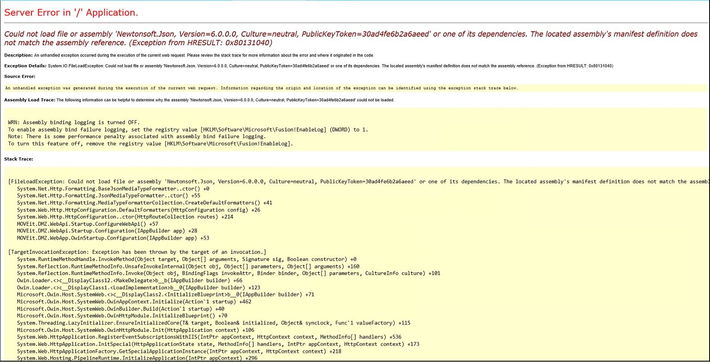The width and height of the screenshot is (710, 362).
Task: Click the "Source Error:" label
Action: 20,76
